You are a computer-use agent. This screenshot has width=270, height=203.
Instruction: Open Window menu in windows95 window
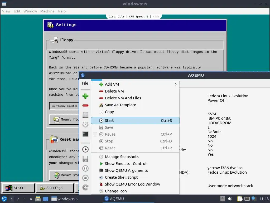30,11
